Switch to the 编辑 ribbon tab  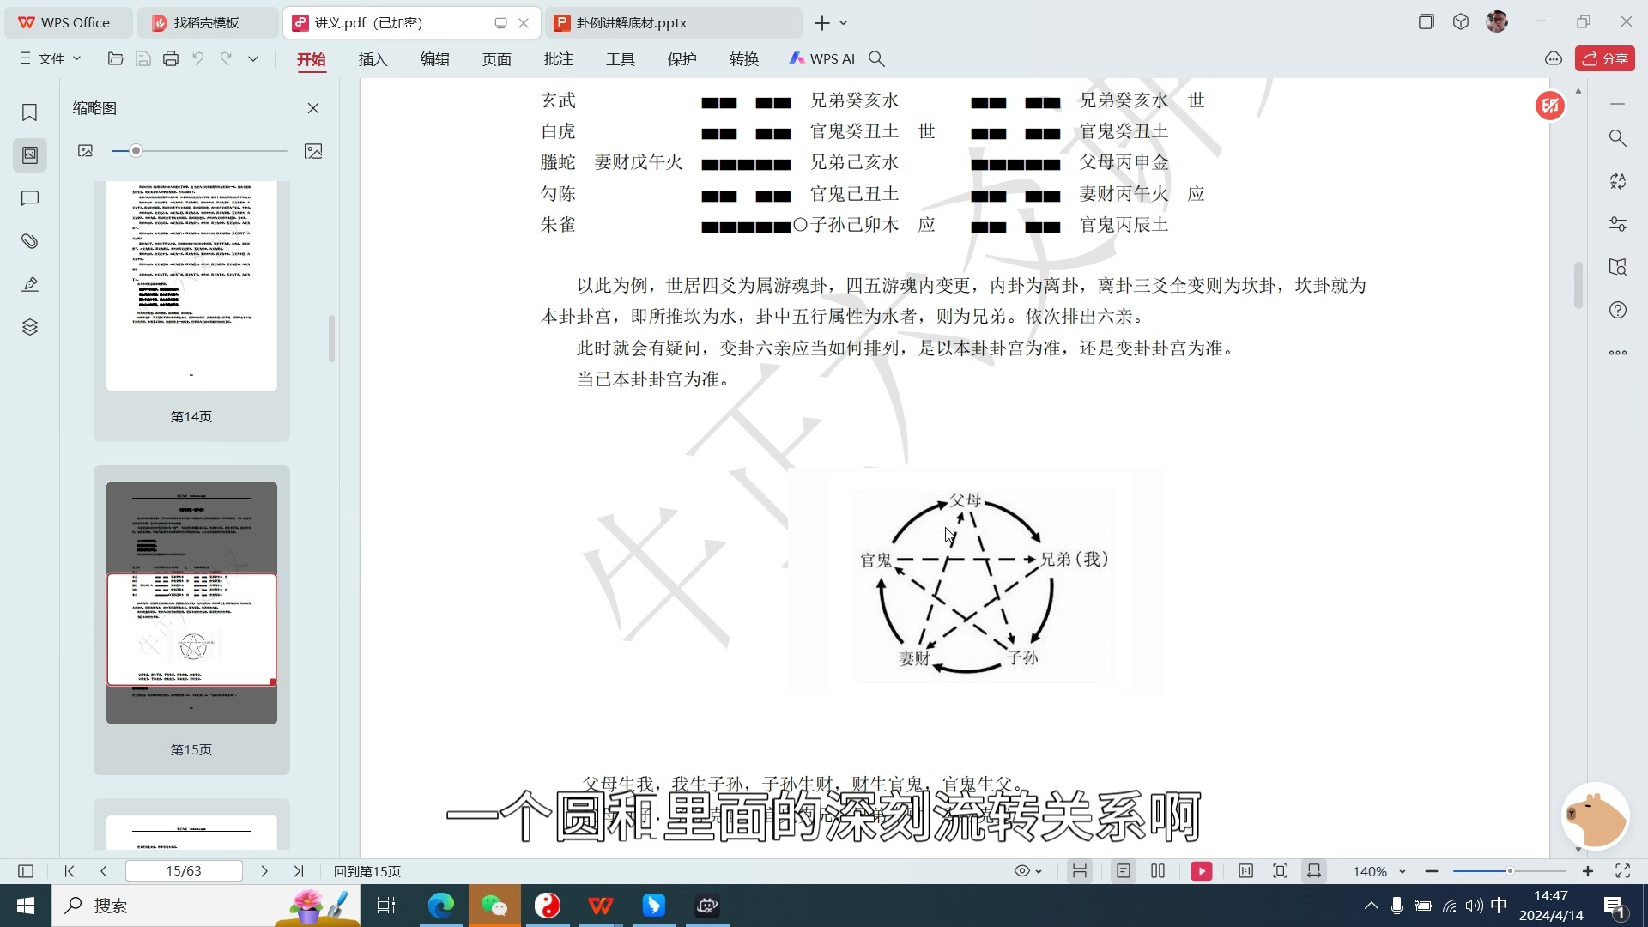tap(434, 59)
